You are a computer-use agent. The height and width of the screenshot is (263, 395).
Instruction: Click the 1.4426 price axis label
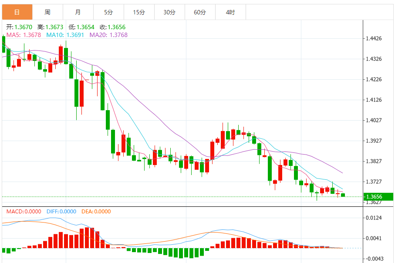[x=374, y=39]
